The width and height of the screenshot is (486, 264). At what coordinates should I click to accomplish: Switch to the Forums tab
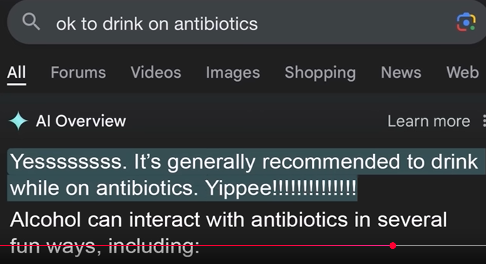tap(78, 73)
